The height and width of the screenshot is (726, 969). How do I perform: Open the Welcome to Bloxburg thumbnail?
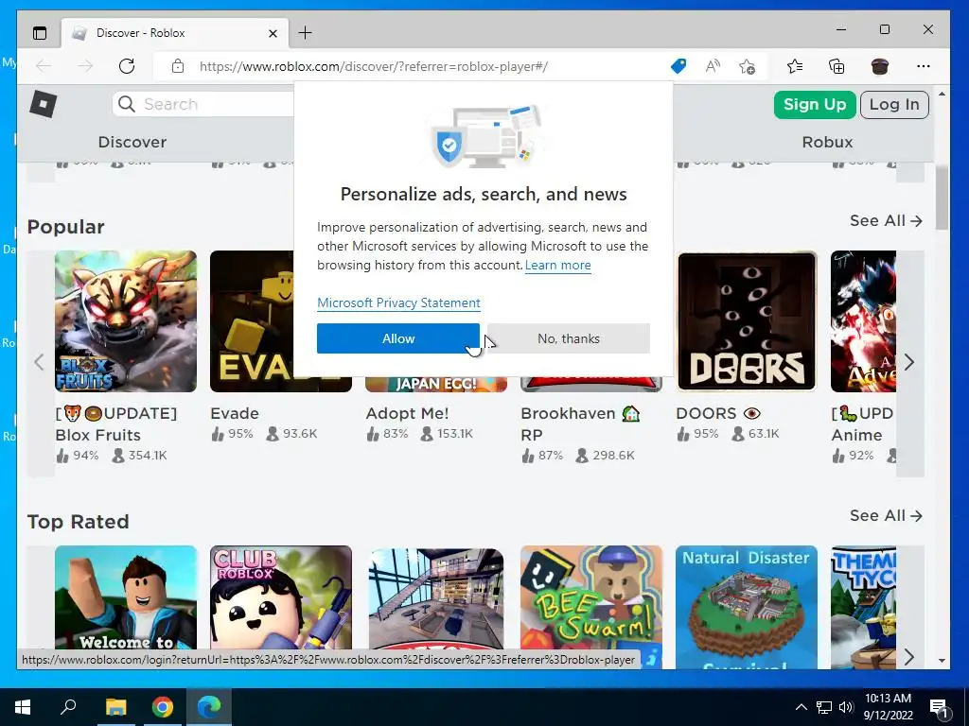point(126,597)
